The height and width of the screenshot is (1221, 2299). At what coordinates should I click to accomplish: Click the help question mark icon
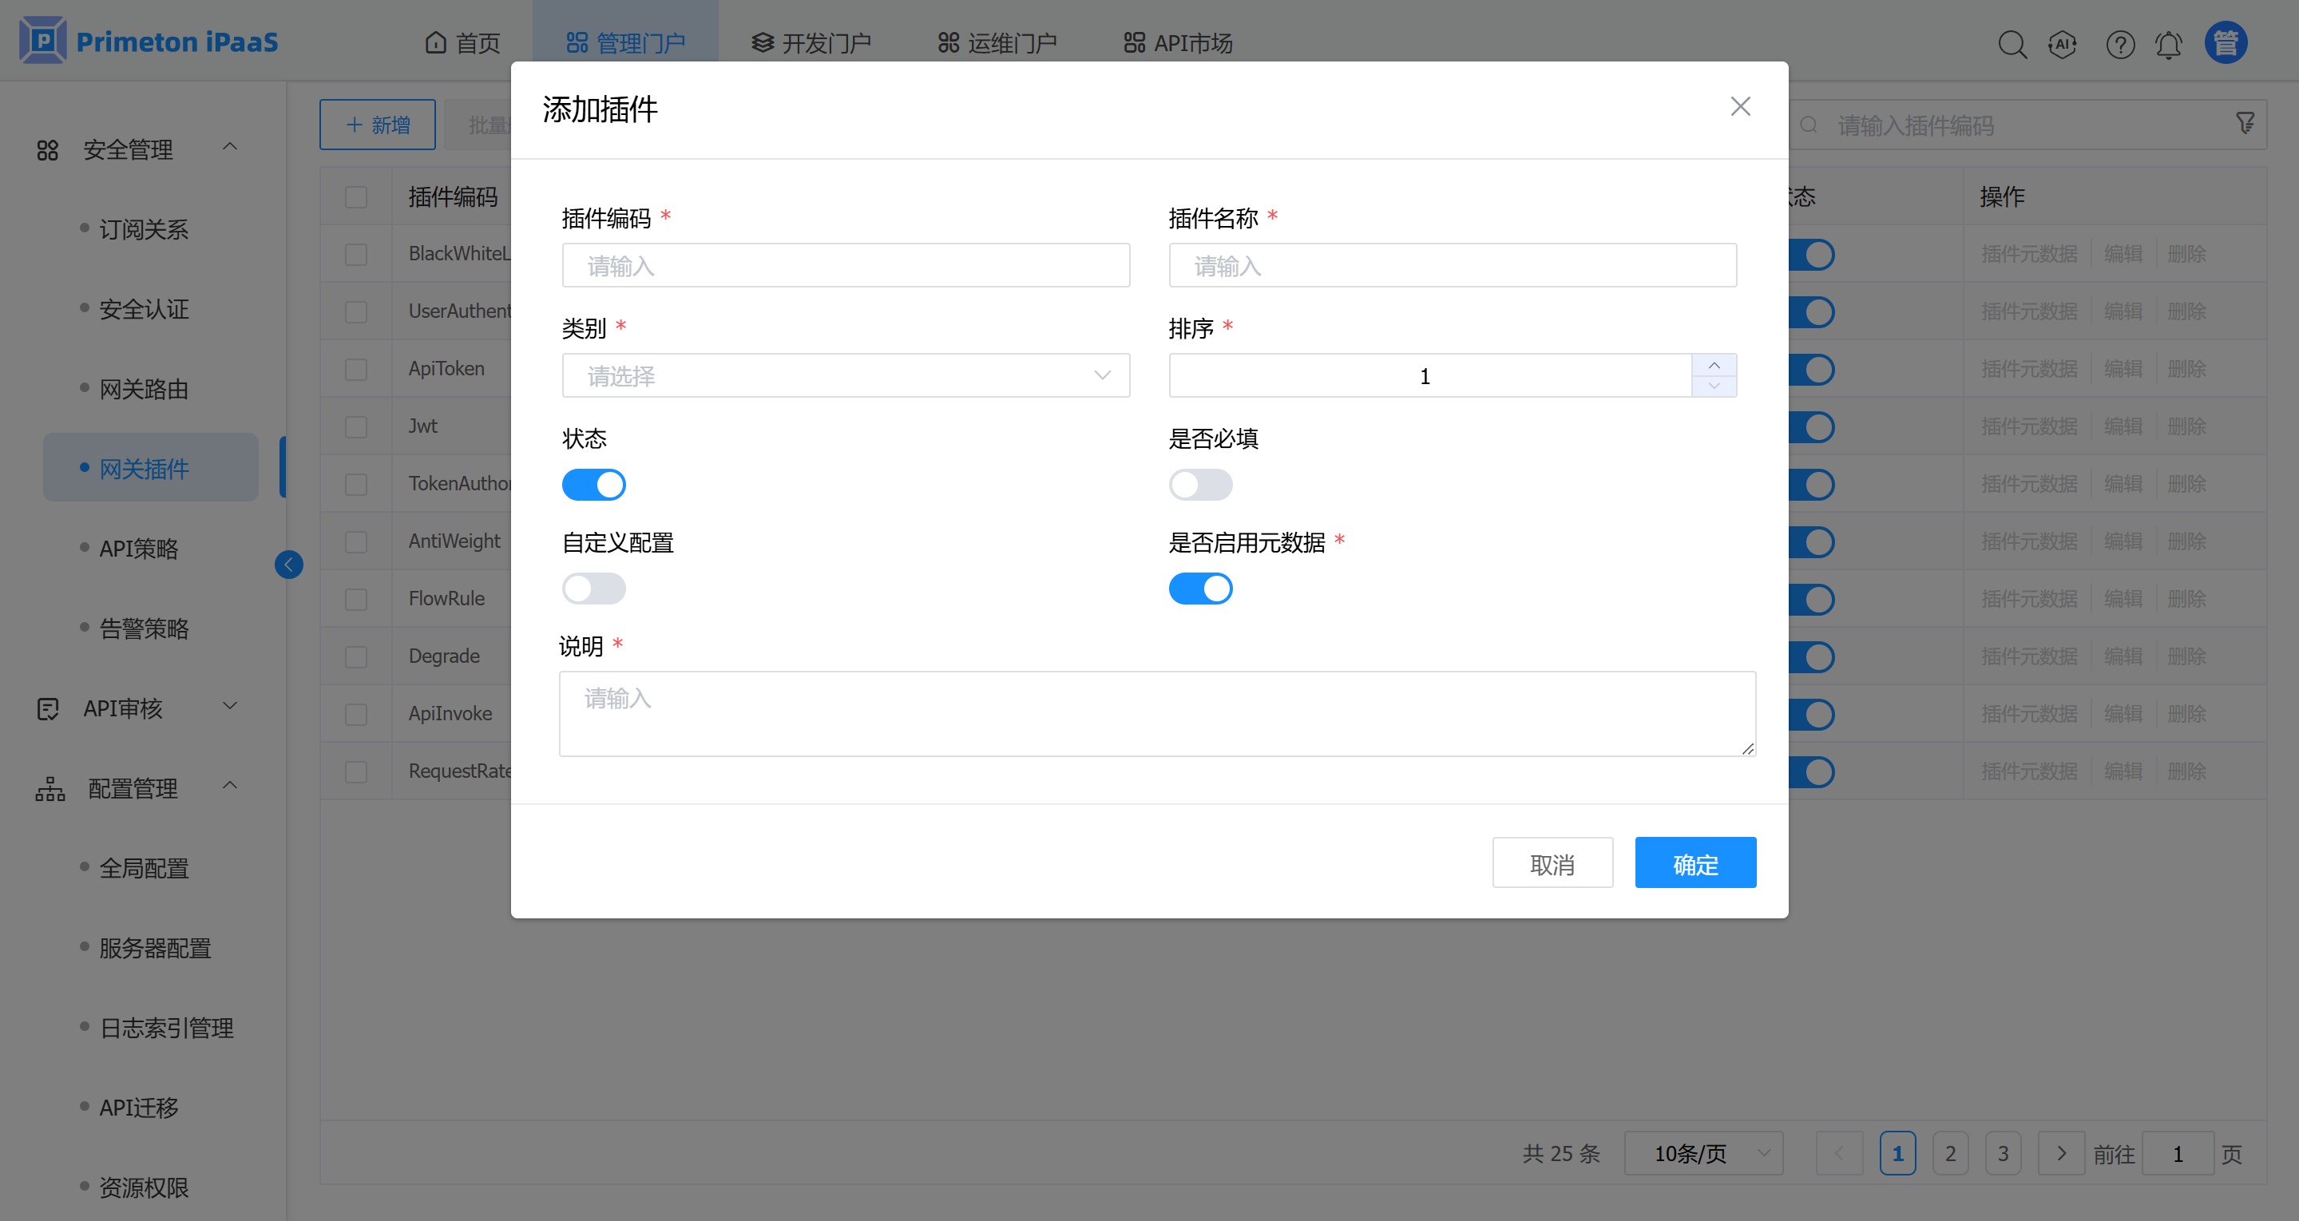tap(2119, 44)
